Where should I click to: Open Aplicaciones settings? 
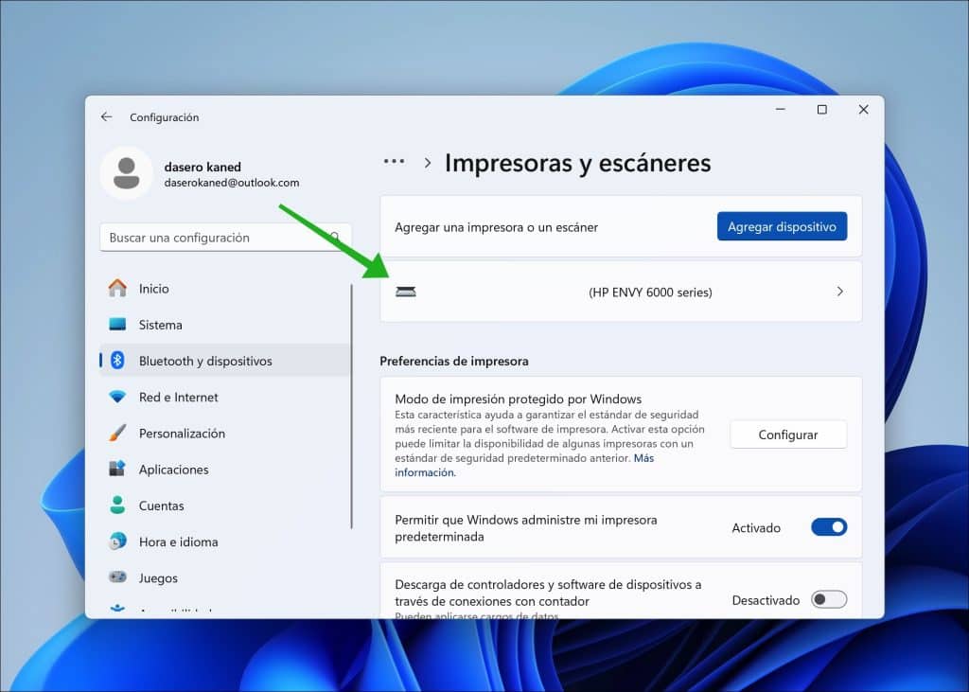click(225, 469)
